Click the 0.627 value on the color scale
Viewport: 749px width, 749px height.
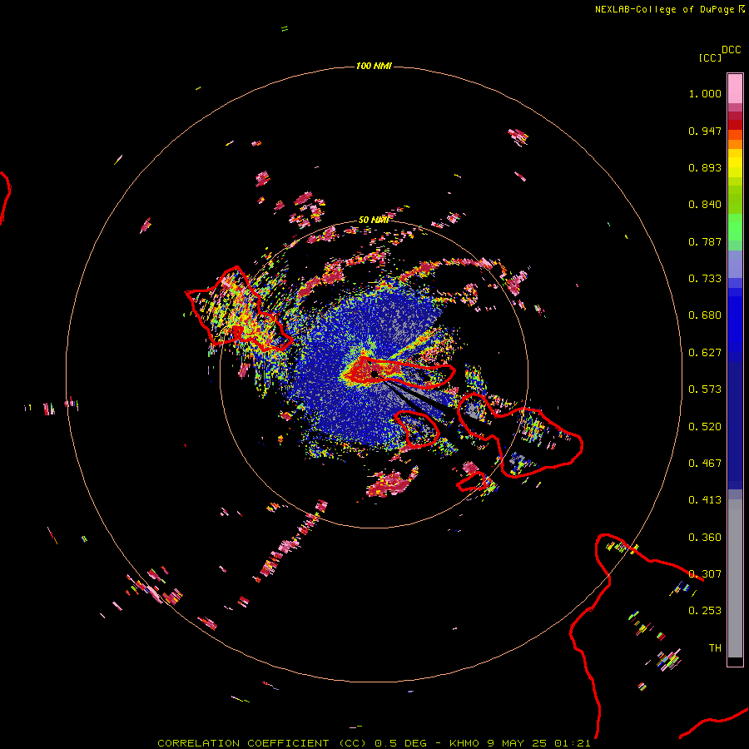click(705, 353)
